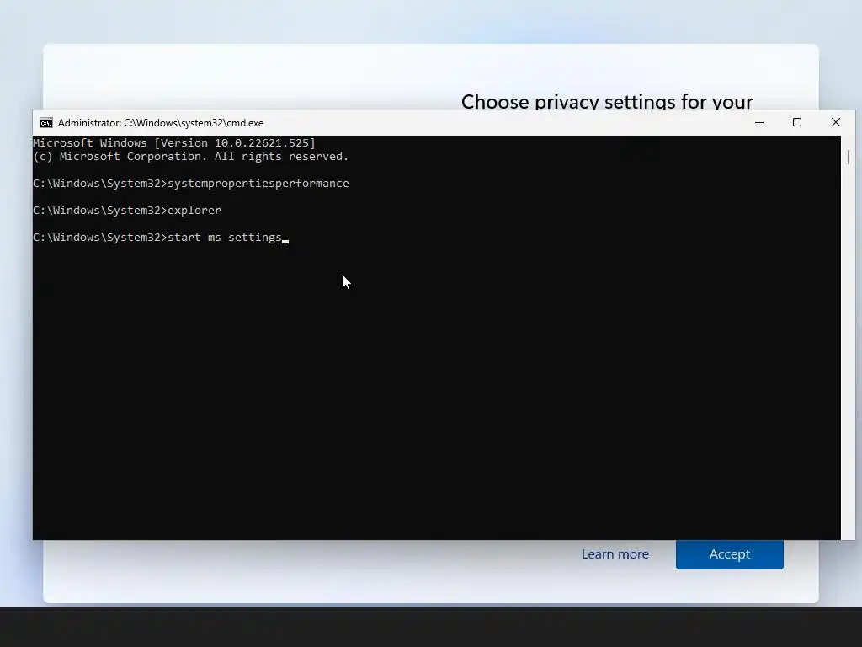Click the Command Prompt vertical scrollbar thumb
This screenshot has height=647, width=862.
point(849,157)
